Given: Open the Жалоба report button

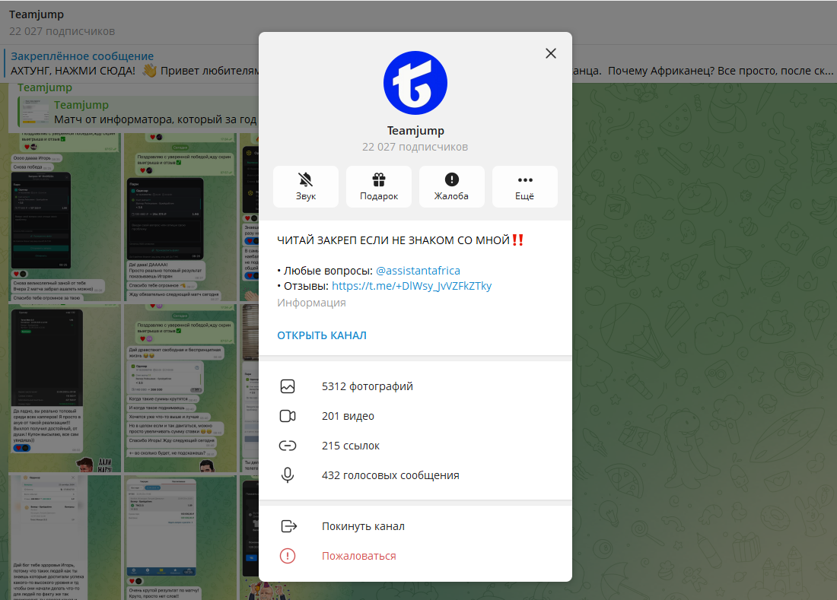Looking at the screenshot, I should pyautogui.click(x=451, y=186).
